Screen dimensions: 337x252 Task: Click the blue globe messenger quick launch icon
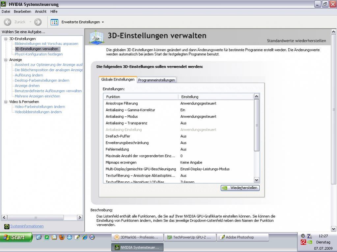tap(70, 237)
